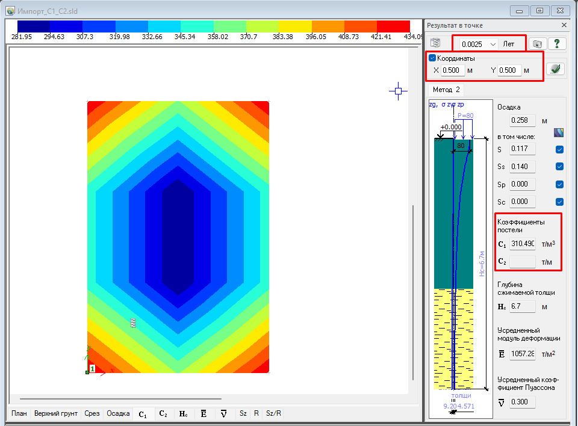This screenshot has width=578, height=426.
Task: Click the settlement color map icon
Action: click(x=559, y=132)
